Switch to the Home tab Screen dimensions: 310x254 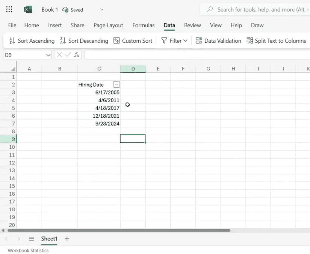pyautogui.click(x=32, y=25)
